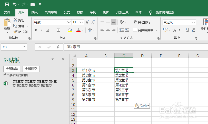Toggle italic formatting
This screenshot has width=208, height=124.
point(42,30)
